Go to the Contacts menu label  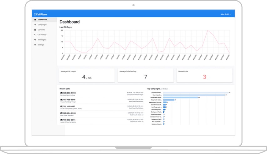41,30
